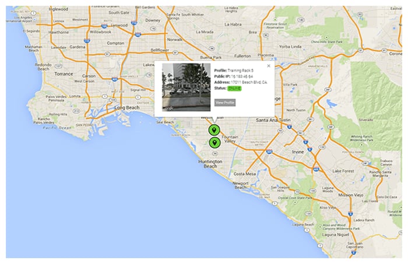Click the 'Inglewood' map label
408x264 pixels.
58,9
